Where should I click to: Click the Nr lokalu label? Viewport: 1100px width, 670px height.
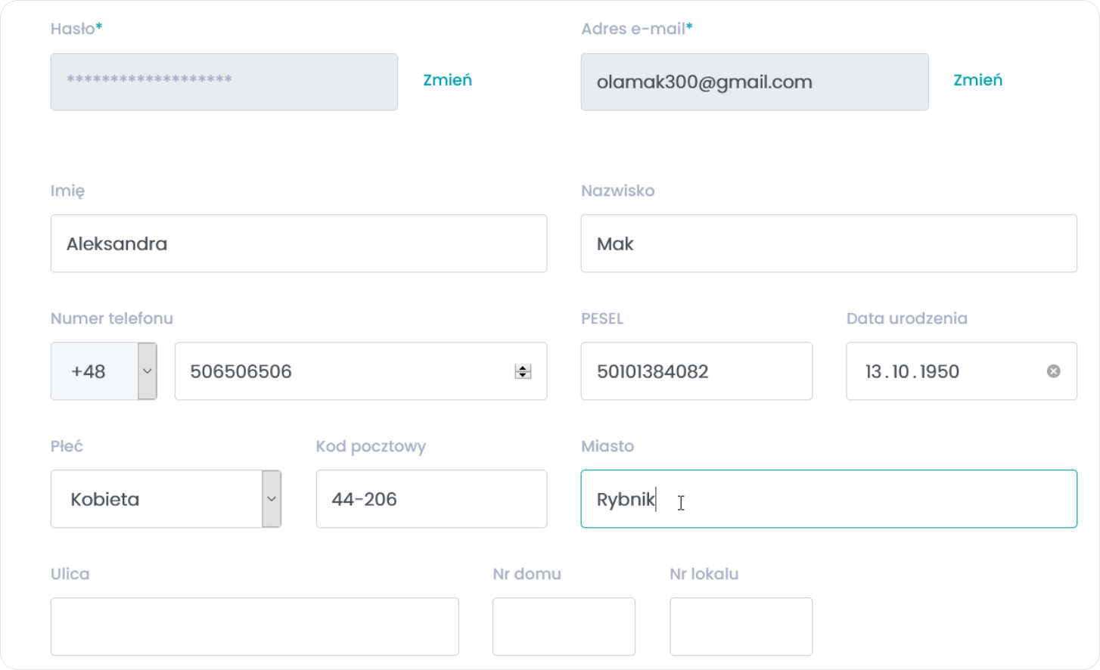pos(704,574)
